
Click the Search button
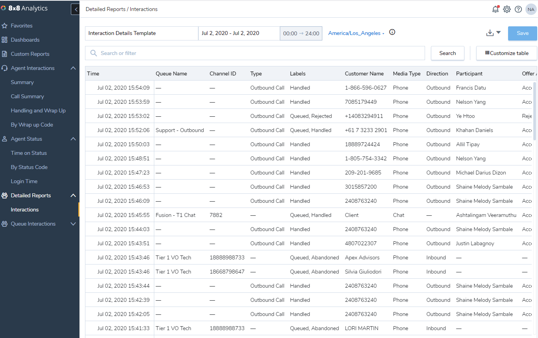pyautogui.click(x=447, y=53)
